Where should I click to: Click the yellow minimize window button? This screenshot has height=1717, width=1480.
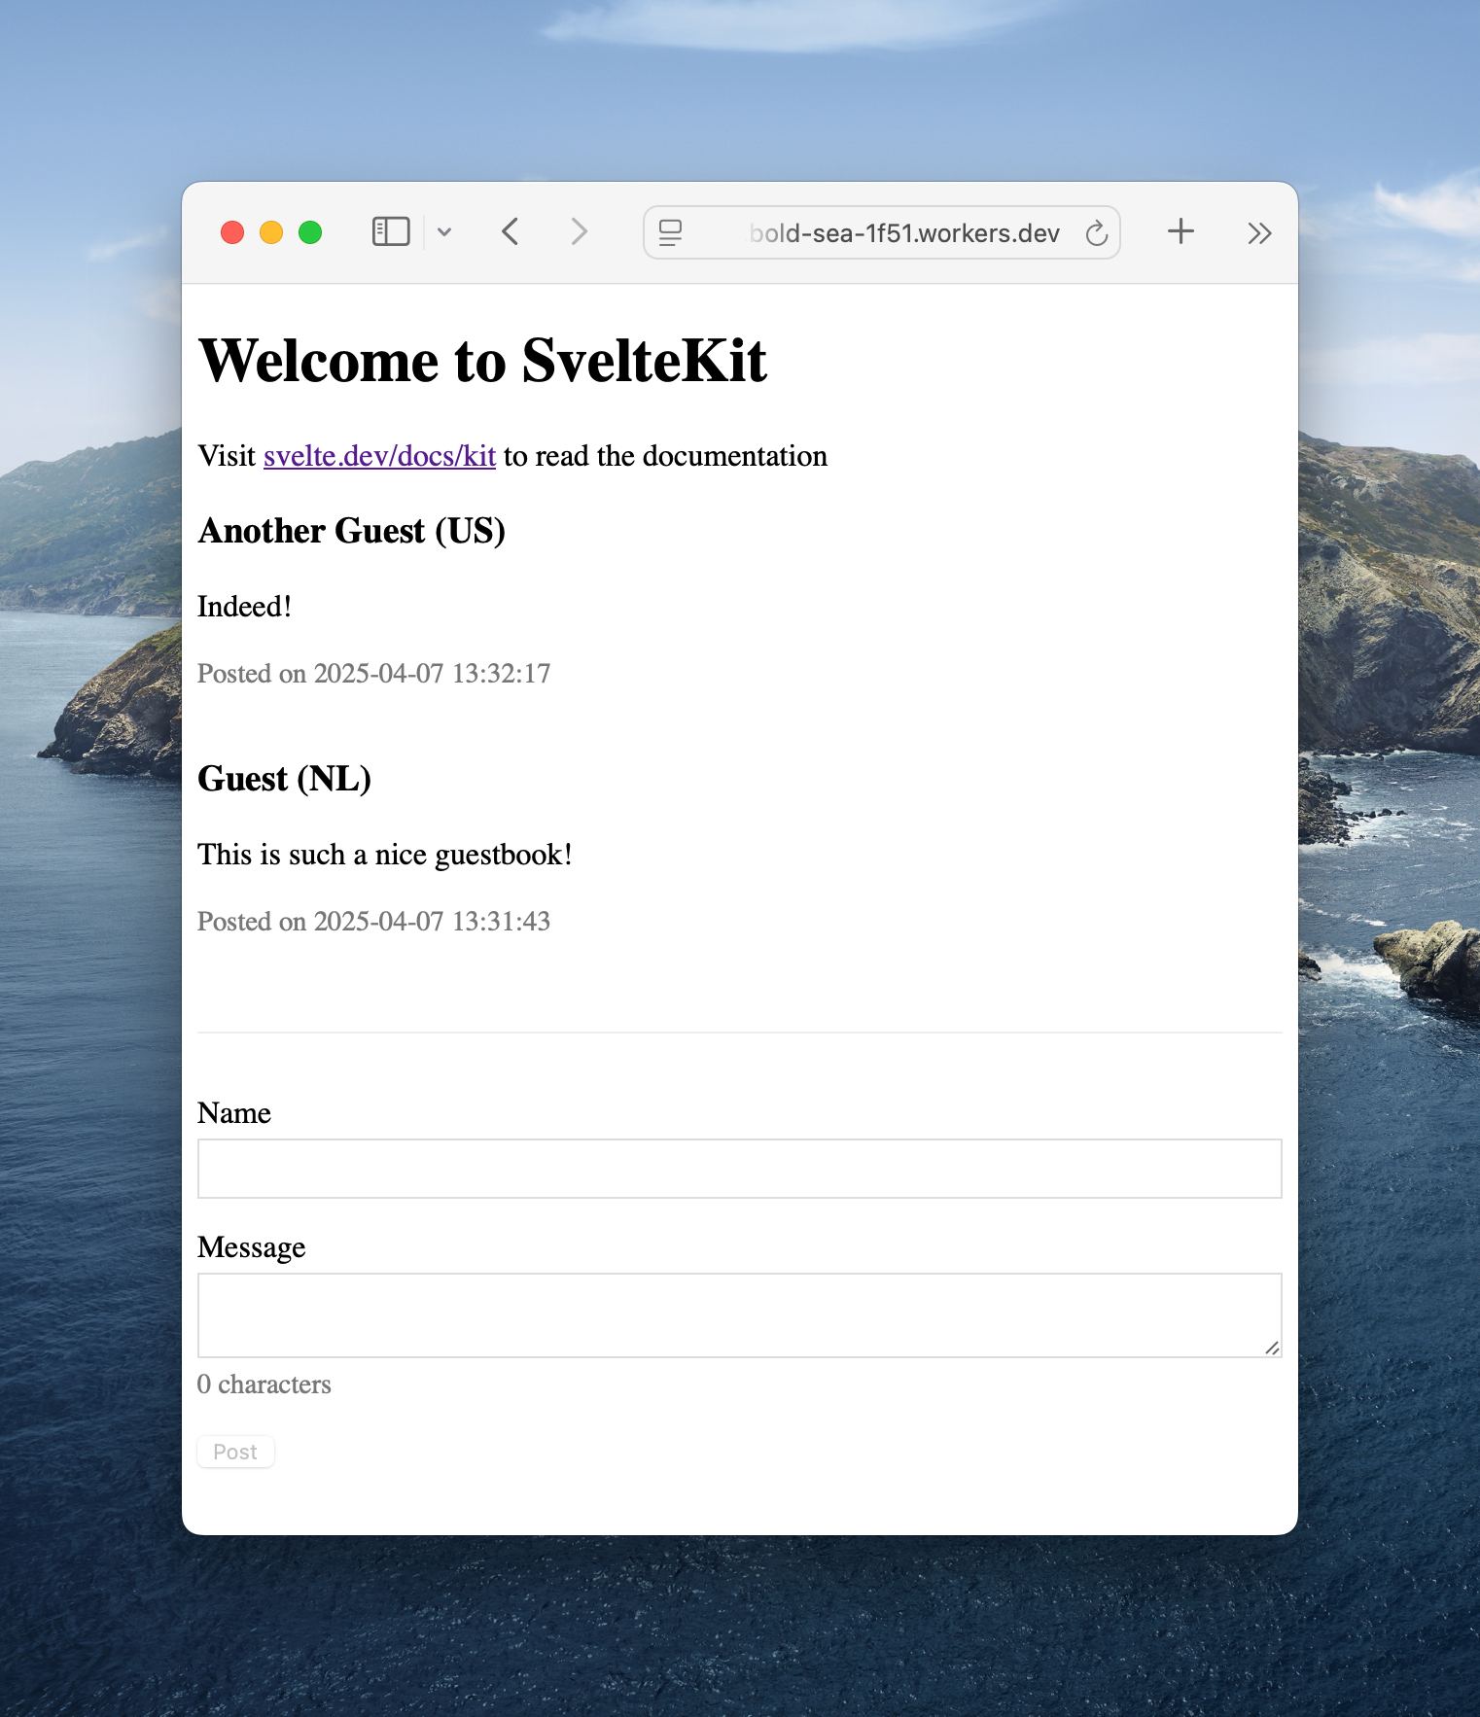(271, 232)
